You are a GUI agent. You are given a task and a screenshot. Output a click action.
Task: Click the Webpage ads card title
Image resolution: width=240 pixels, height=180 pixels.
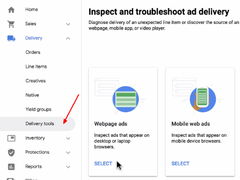click(x=111, y=124)
